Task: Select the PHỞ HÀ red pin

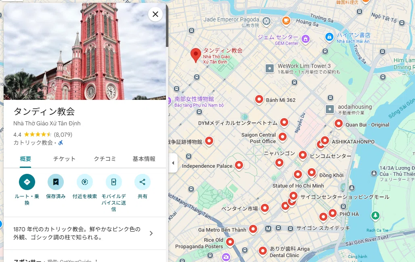Action: pos(333,213)
